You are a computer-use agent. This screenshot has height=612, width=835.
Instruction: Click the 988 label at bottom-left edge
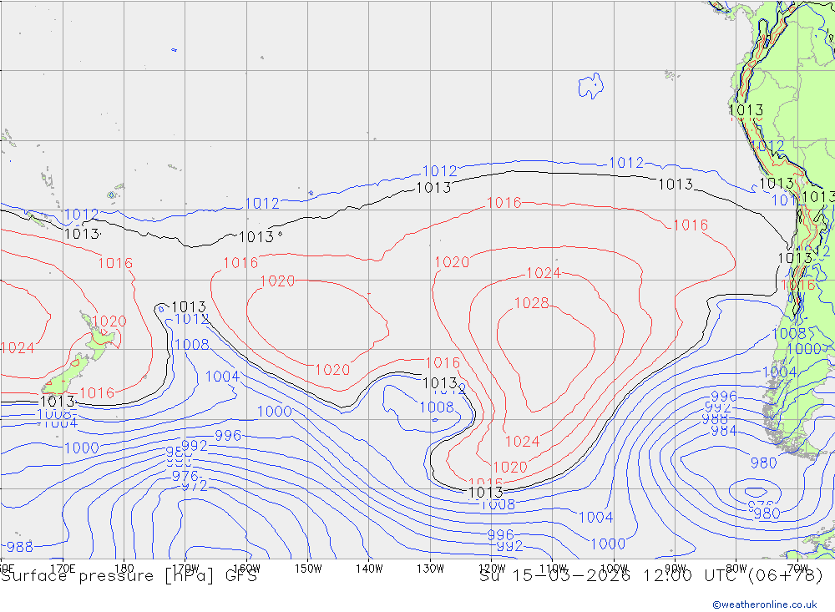click(19, 547)
